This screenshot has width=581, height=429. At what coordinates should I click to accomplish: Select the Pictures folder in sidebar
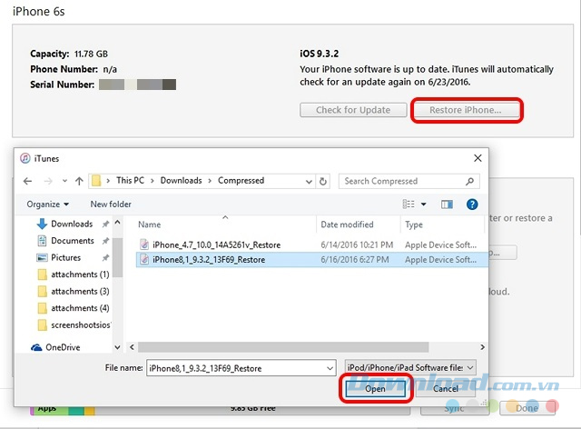pyautogui.click(x=65, y=258)
